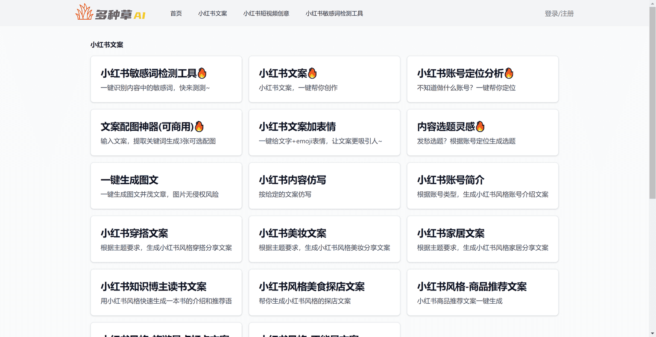Open the 小红书文案加表情 card
656x337 pixels.
pyautogui.click(x=325, y=132)
